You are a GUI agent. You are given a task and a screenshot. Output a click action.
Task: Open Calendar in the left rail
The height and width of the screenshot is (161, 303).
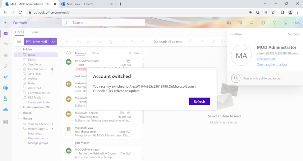6,44
